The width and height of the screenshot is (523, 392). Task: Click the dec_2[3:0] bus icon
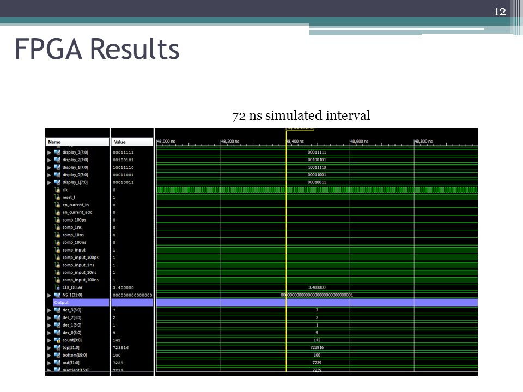(x=57, y=317)
